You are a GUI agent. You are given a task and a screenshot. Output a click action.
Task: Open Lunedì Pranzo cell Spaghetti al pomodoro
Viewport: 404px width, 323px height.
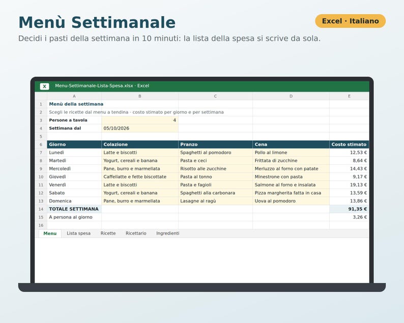(x=215, y=153)
